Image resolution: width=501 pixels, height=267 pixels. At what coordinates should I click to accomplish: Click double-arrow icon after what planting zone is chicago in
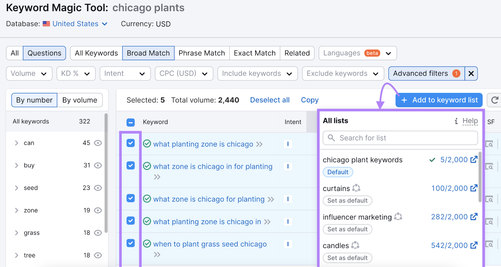pyautogui.click(x=267, y=222)
